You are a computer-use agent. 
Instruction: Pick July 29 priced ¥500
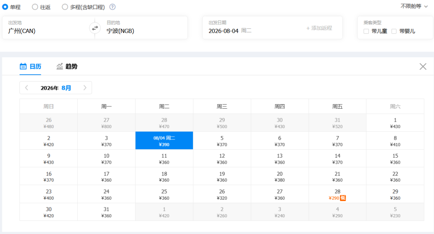(x=222, y=123)
